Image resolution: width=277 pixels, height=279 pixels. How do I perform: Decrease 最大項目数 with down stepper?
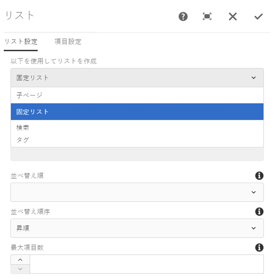20,269
